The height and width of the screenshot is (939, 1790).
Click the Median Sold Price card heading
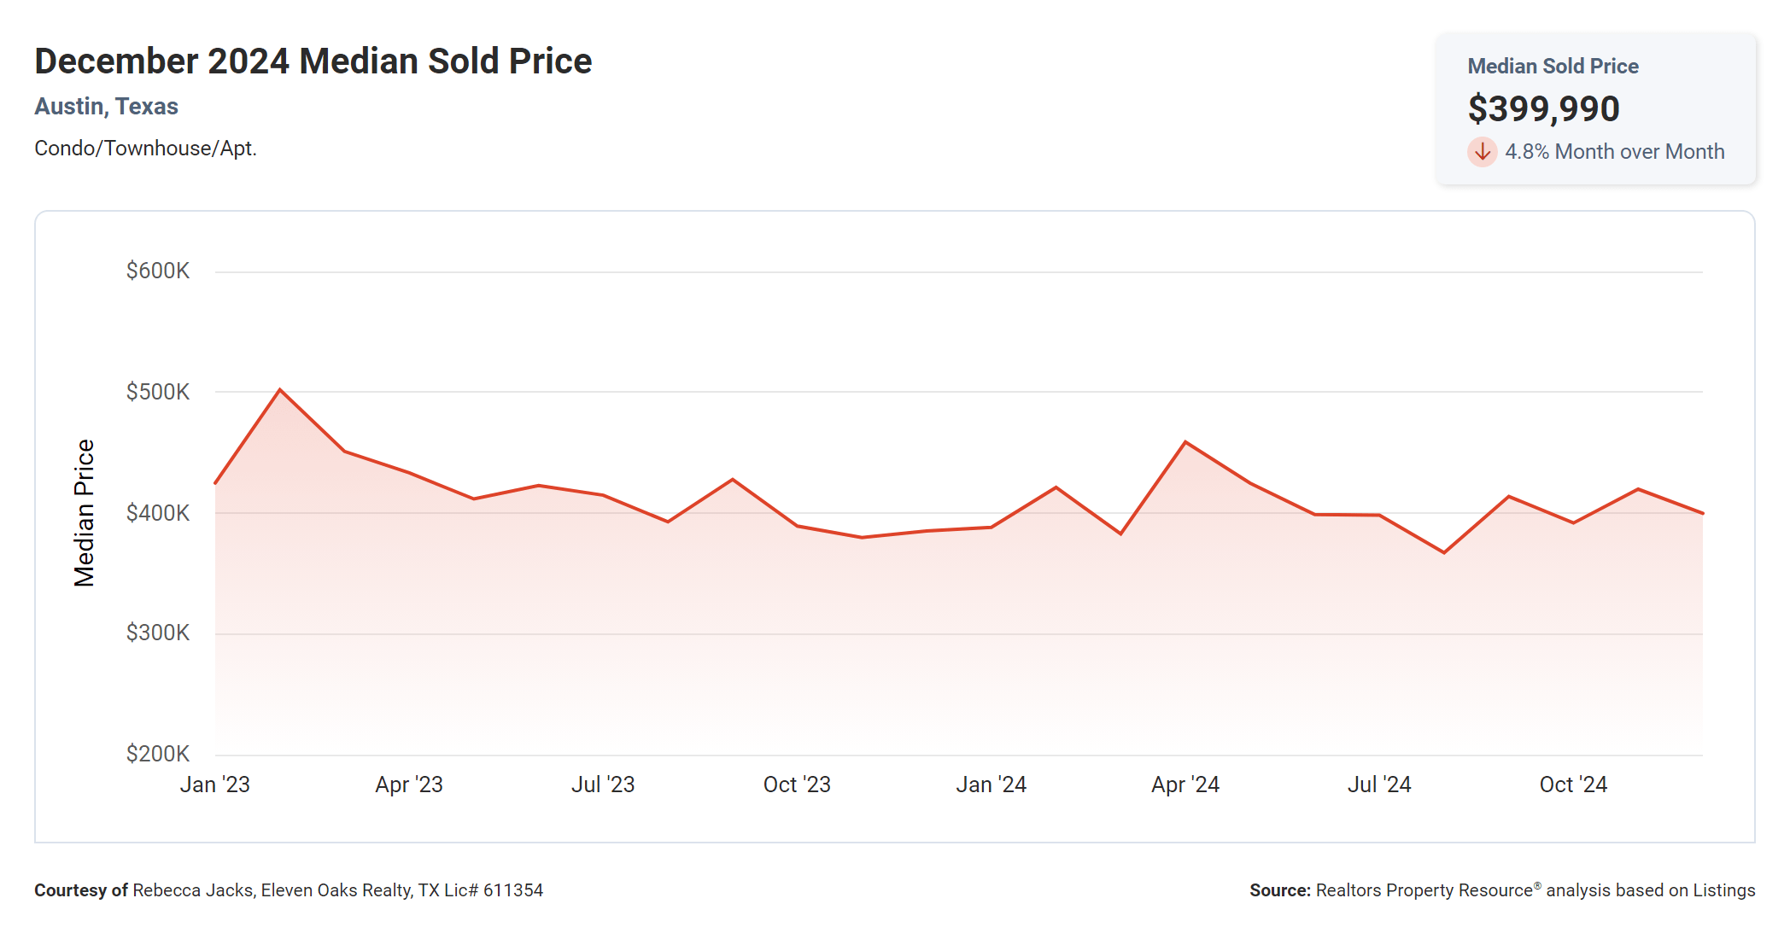click(x=1553, y=67)
